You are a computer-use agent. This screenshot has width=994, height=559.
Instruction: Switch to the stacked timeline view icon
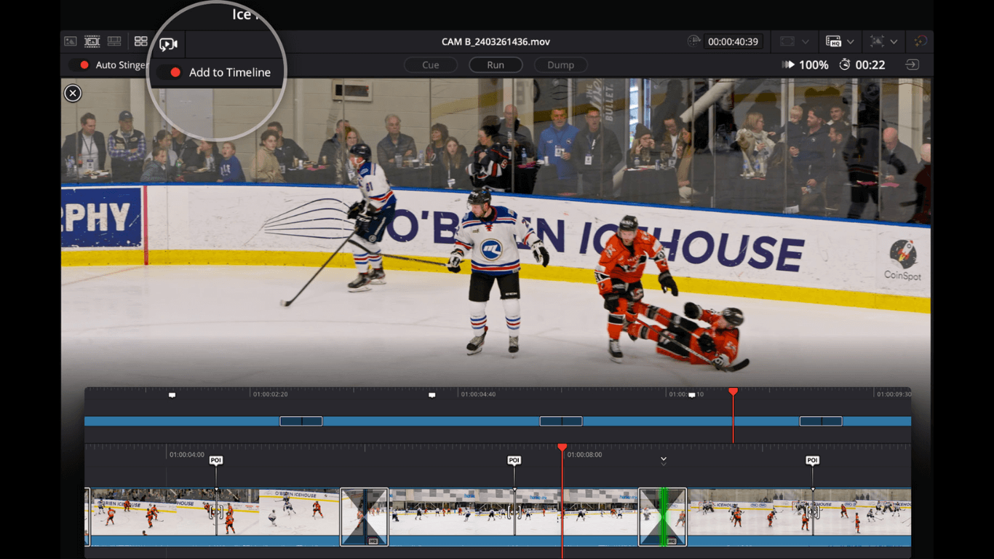[114, 41]
